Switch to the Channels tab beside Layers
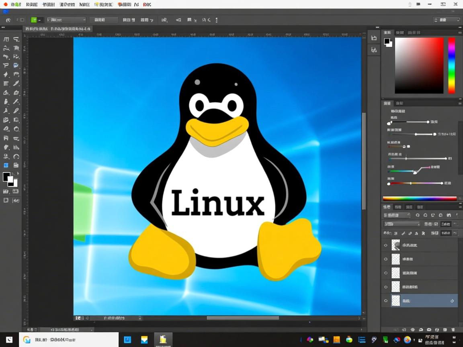The image size is (463, 347). pos(398,207)
